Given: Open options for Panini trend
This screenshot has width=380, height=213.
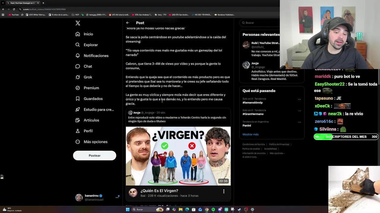Looking at the screenshot, I should click(299, 122).
